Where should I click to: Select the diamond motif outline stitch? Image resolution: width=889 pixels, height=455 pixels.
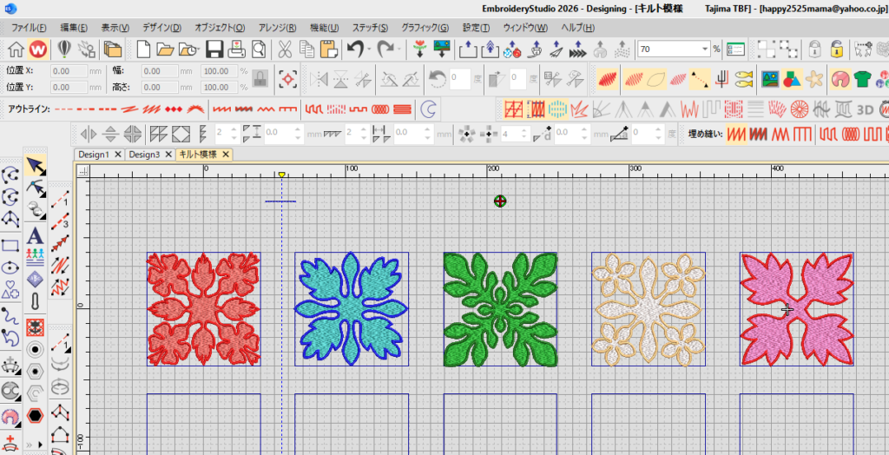(x=174, y=108)
